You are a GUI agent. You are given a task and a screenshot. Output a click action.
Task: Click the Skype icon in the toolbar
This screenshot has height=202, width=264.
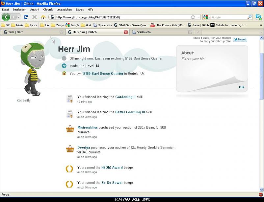coord(258,17)
